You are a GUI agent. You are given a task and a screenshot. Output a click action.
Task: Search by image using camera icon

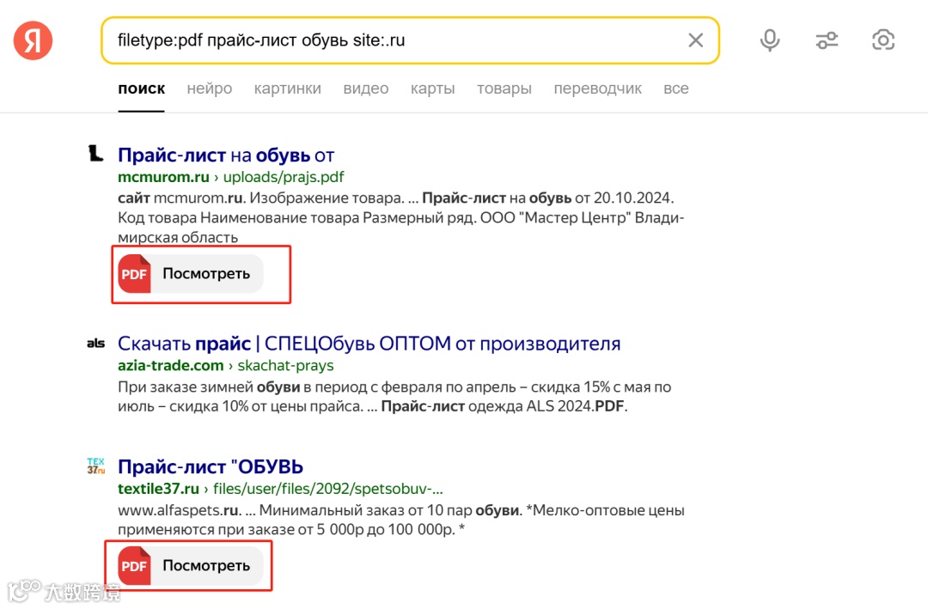(x=882, y=40)
